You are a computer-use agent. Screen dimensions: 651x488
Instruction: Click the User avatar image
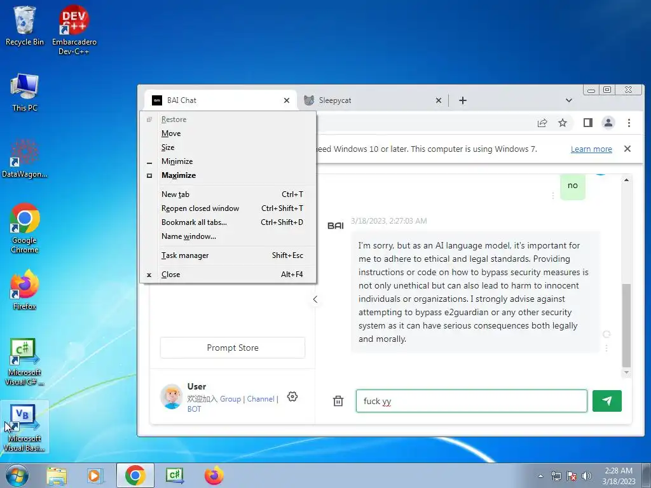172,396
